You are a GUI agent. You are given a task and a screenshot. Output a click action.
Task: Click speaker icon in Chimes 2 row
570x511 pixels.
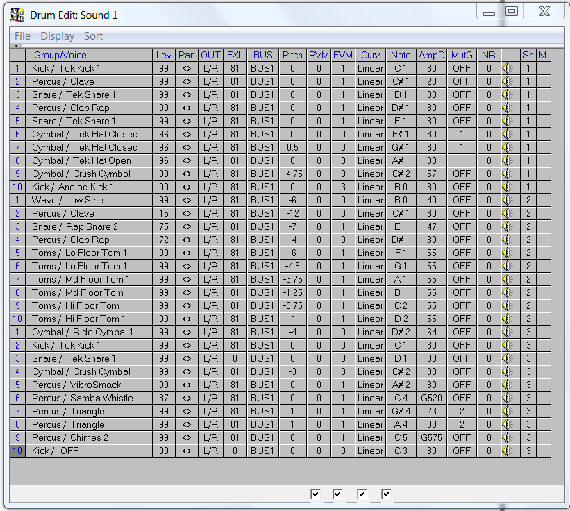click(x=507, y=437)
